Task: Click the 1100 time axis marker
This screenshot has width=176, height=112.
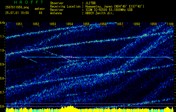Action: [170, 24]
